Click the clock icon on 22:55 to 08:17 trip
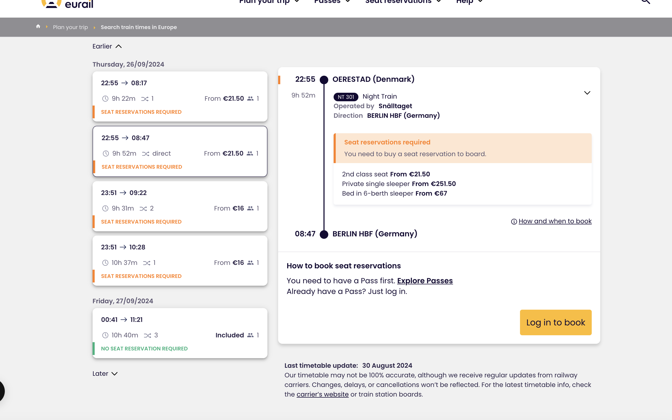 [x=105, y=99]
